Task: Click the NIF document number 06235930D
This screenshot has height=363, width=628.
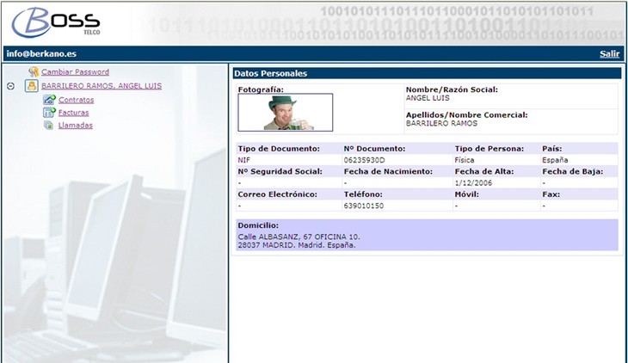Action: (x=365, y=160)
